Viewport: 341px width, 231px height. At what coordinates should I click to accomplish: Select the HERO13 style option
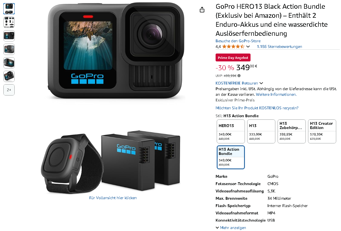pos(231,132)
